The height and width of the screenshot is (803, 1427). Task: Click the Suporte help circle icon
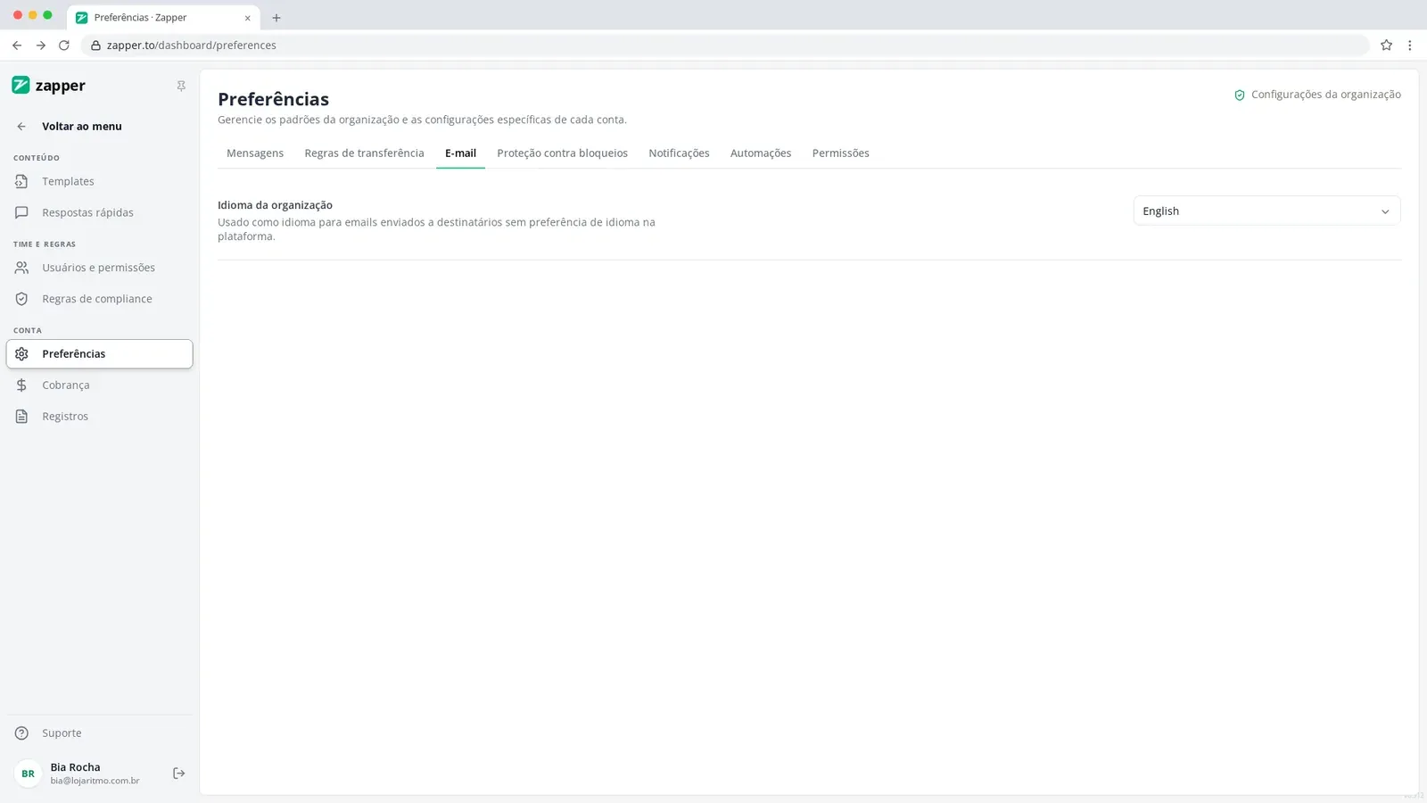coord(21,733)
